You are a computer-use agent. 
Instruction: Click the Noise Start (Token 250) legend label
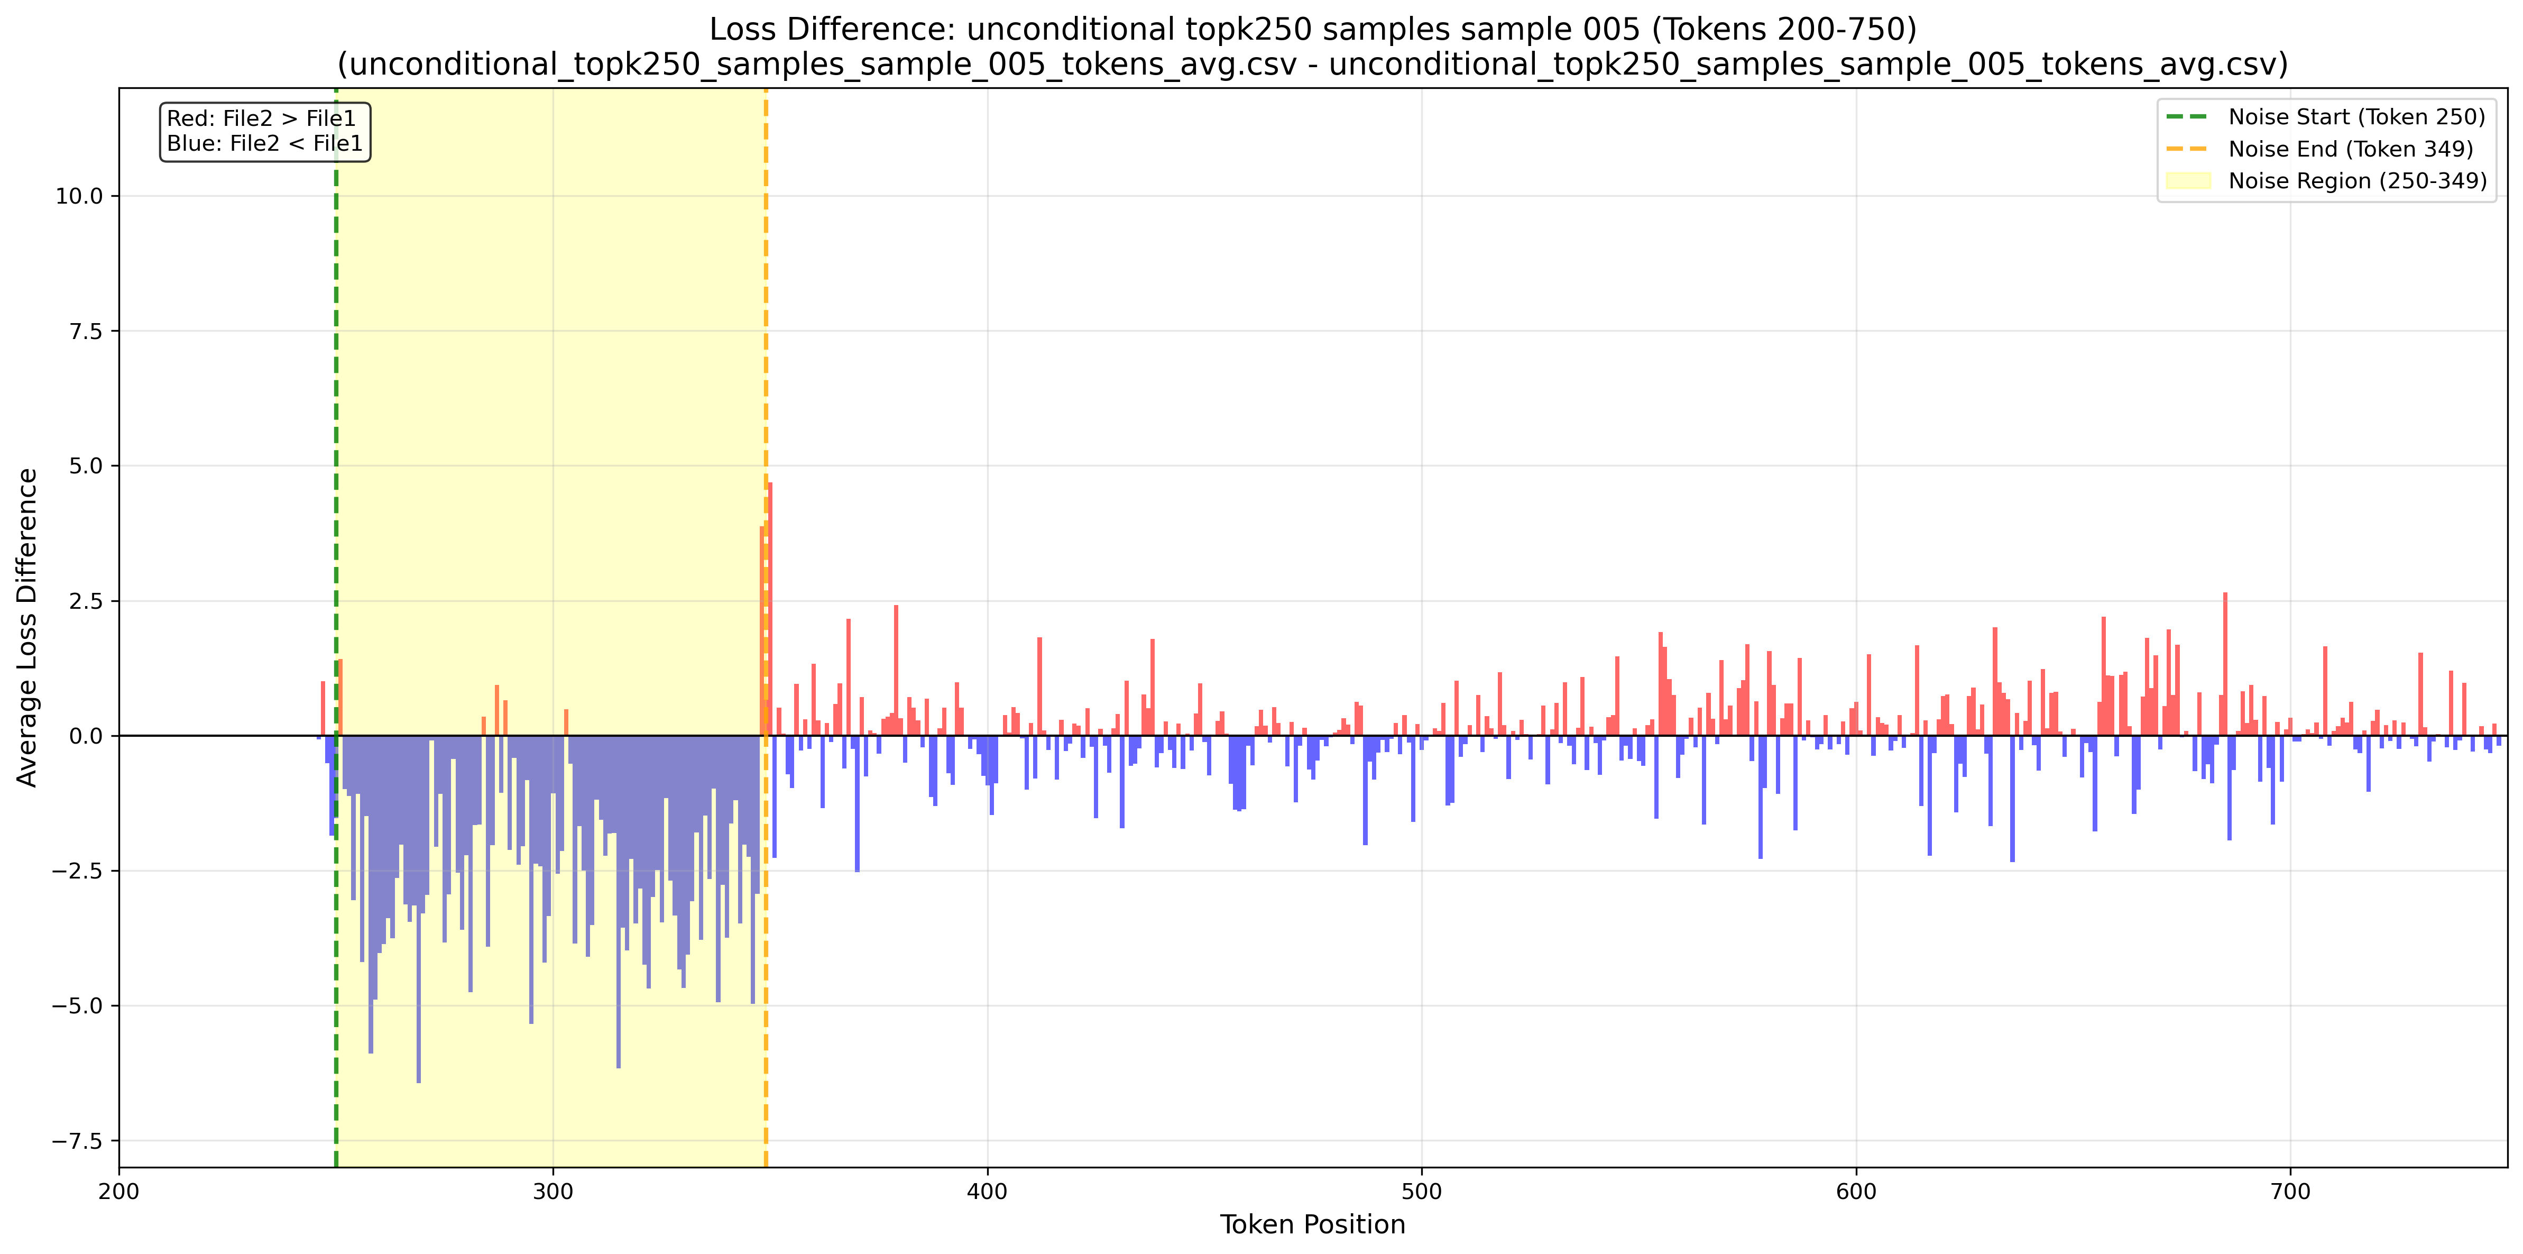click(2356, 116)
